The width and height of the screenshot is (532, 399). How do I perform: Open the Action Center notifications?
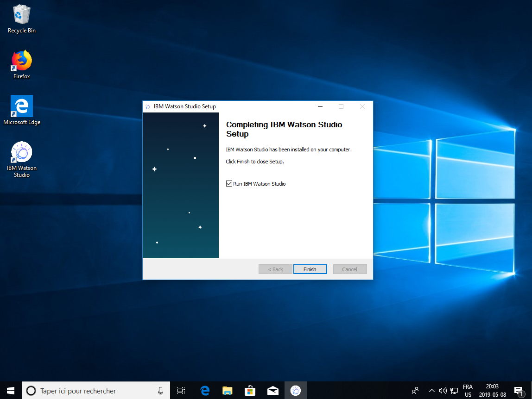[x=519, y=391]
